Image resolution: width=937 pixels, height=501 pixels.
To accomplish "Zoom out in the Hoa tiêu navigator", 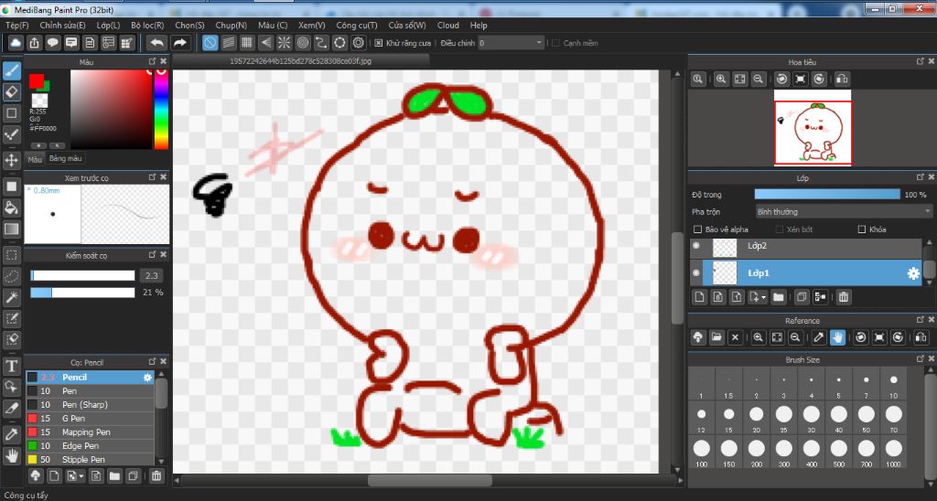I will [759, 79].
